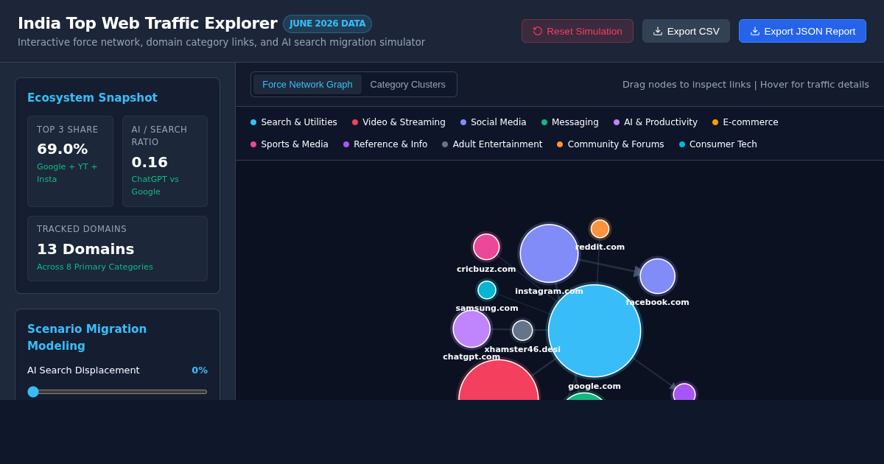Click Export JSON Report button
Screen dimensions: 884x464
tap(802, 31)
